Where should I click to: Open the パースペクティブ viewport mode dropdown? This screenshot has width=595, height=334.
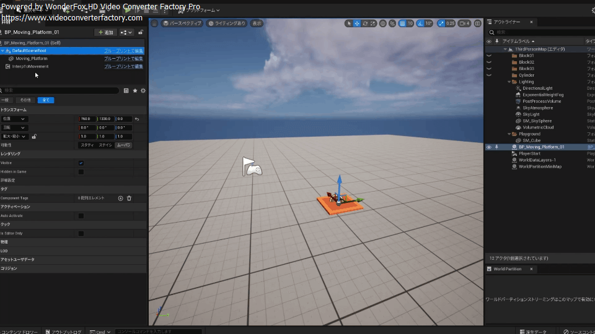pyautogui.click(x=182, y=24)
